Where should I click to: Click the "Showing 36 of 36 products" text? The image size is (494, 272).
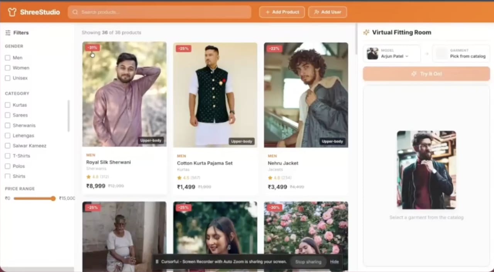click(112, 33)
